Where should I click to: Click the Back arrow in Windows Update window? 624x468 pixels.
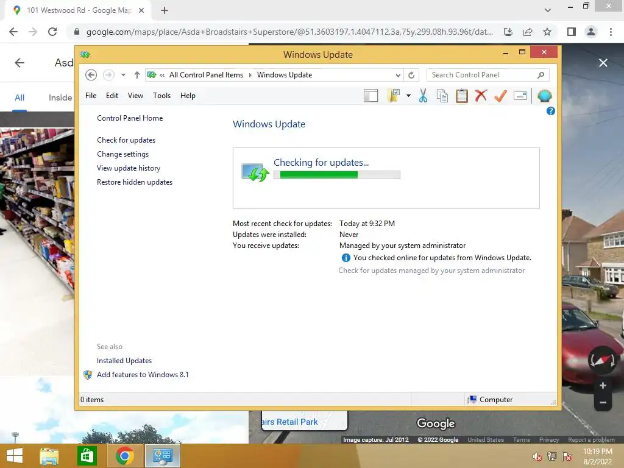tap(91, 75)
